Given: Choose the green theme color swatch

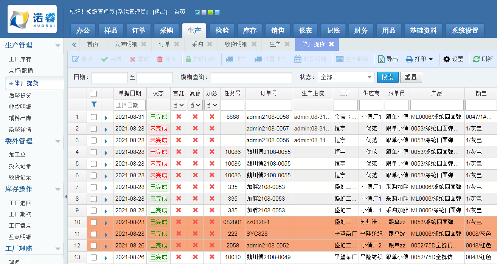Looking at the screenshot, I should [x=210, y=12].
